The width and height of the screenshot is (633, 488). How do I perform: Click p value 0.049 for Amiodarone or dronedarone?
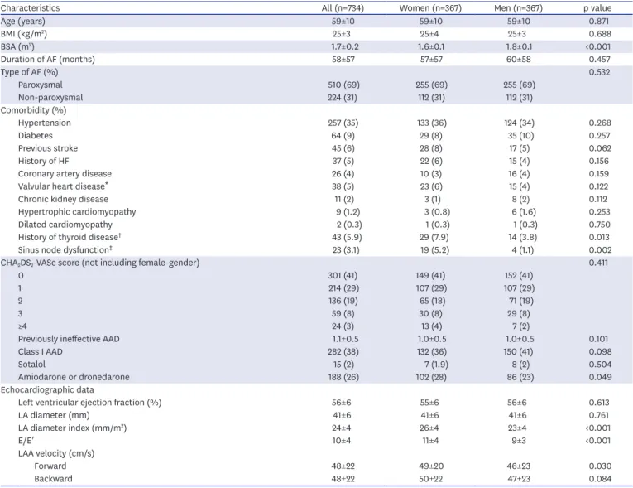[x=600, y=377]
